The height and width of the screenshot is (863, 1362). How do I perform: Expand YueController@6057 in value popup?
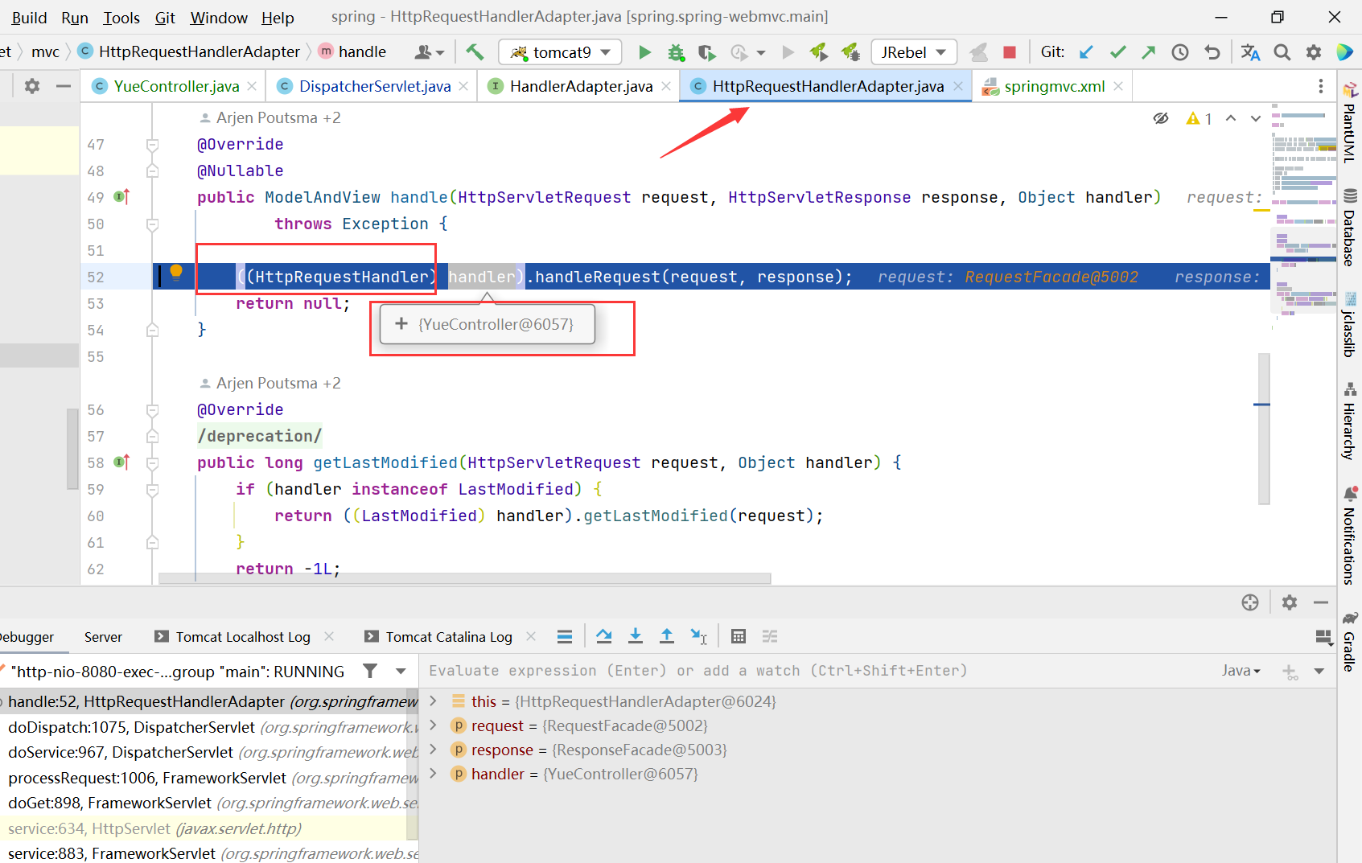click(x=401, y=323)
